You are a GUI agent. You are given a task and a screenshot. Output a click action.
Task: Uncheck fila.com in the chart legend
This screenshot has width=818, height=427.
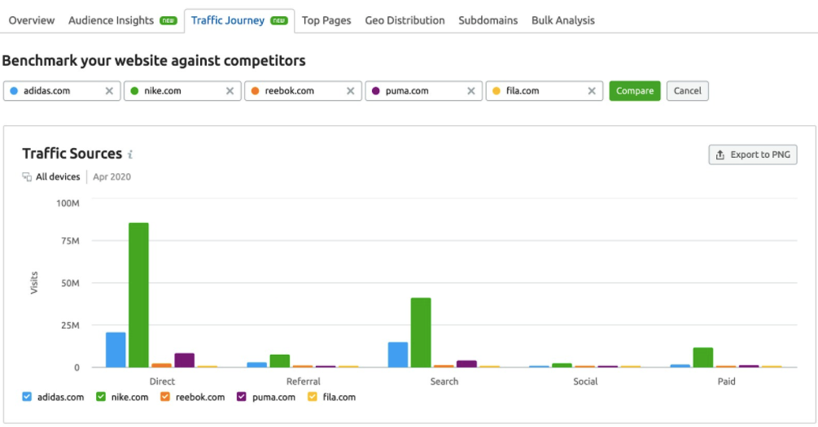coord(312,397)
